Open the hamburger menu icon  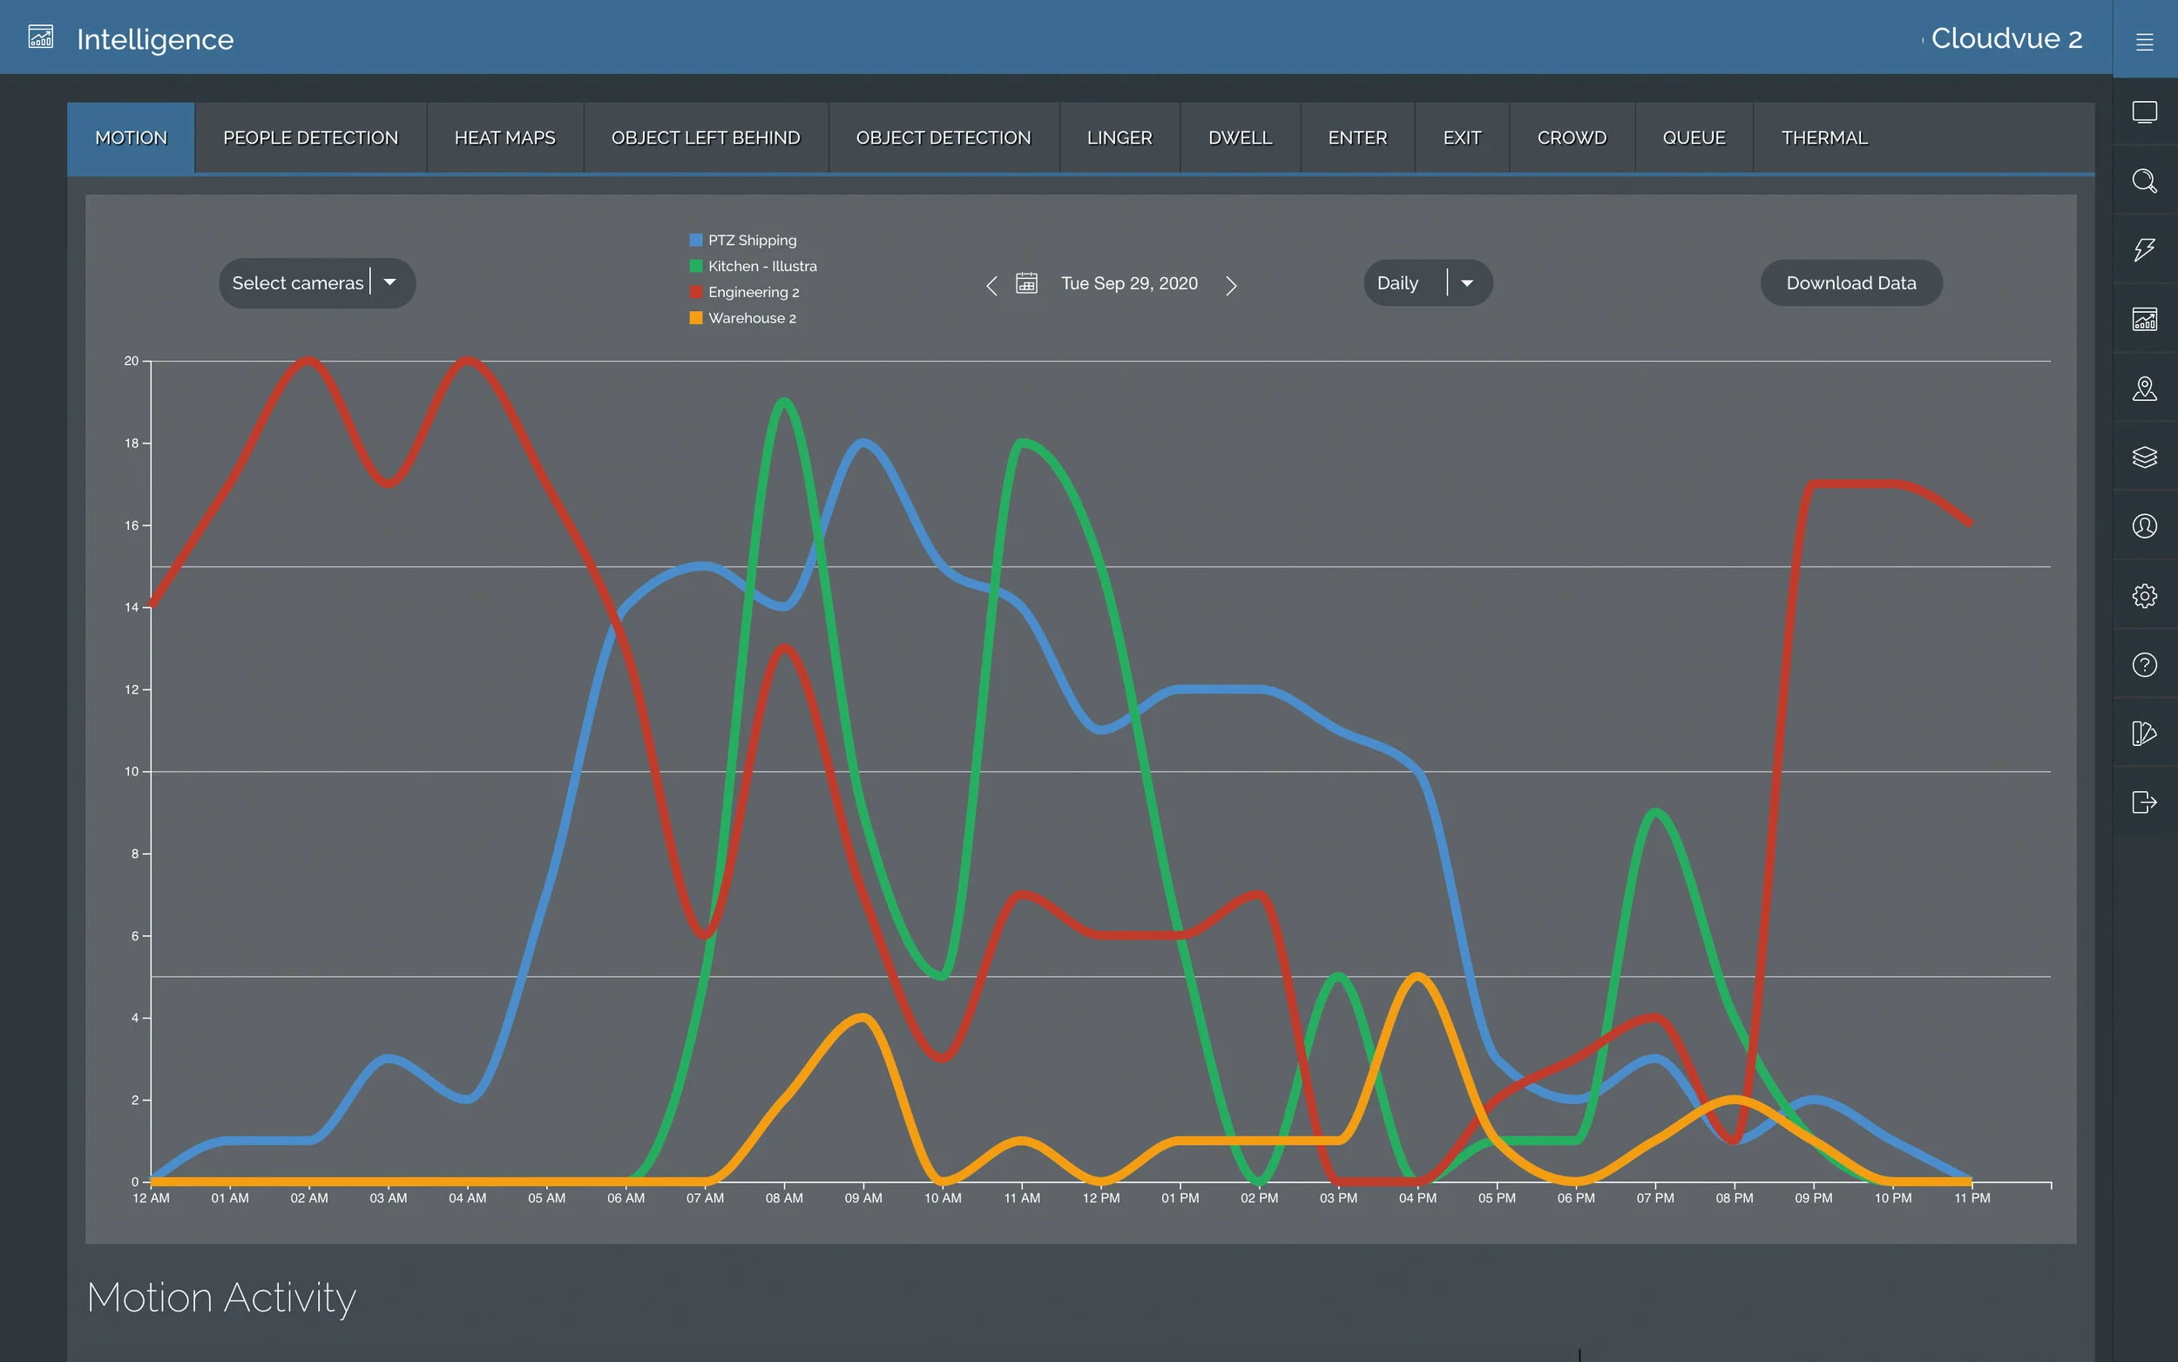[2144, 42]
